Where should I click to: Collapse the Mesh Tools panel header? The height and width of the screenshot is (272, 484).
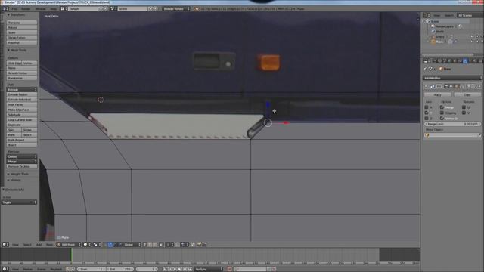click(x=17, y=50)
